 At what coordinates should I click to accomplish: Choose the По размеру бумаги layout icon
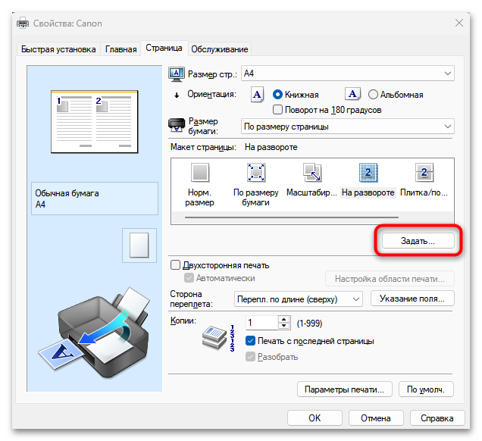point(256,173)
